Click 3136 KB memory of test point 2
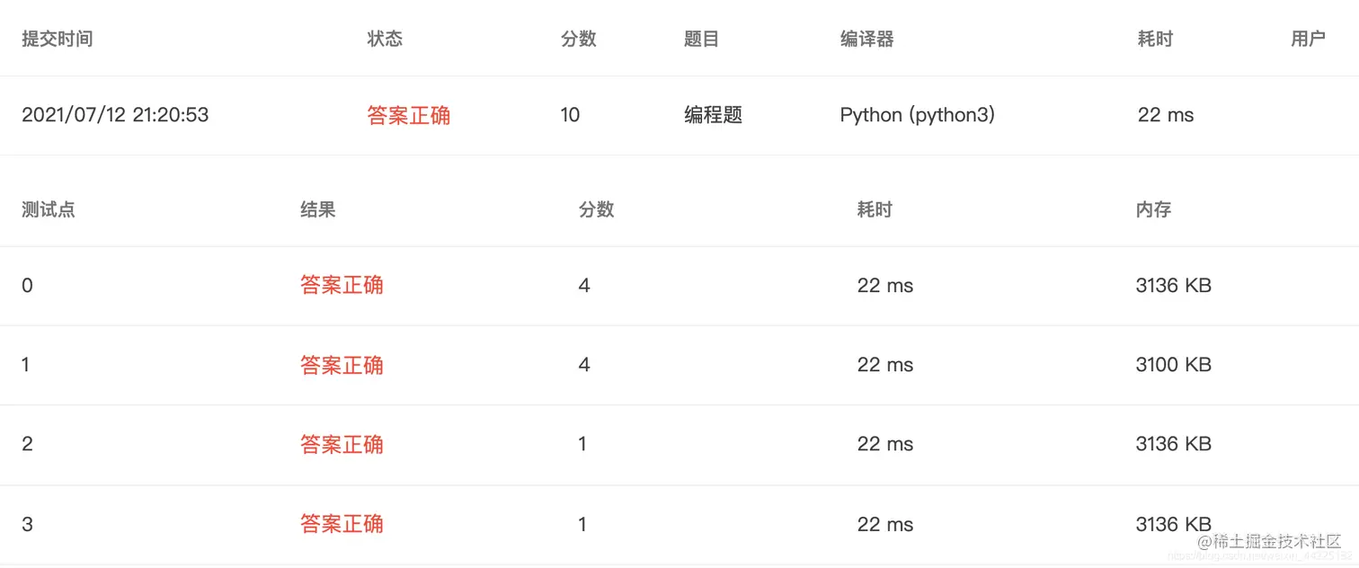This screenshot has width=1359, height=568. (1174, 444)
